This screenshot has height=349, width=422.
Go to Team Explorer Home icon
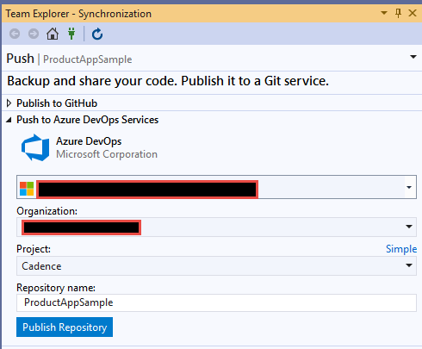(53, 34)
